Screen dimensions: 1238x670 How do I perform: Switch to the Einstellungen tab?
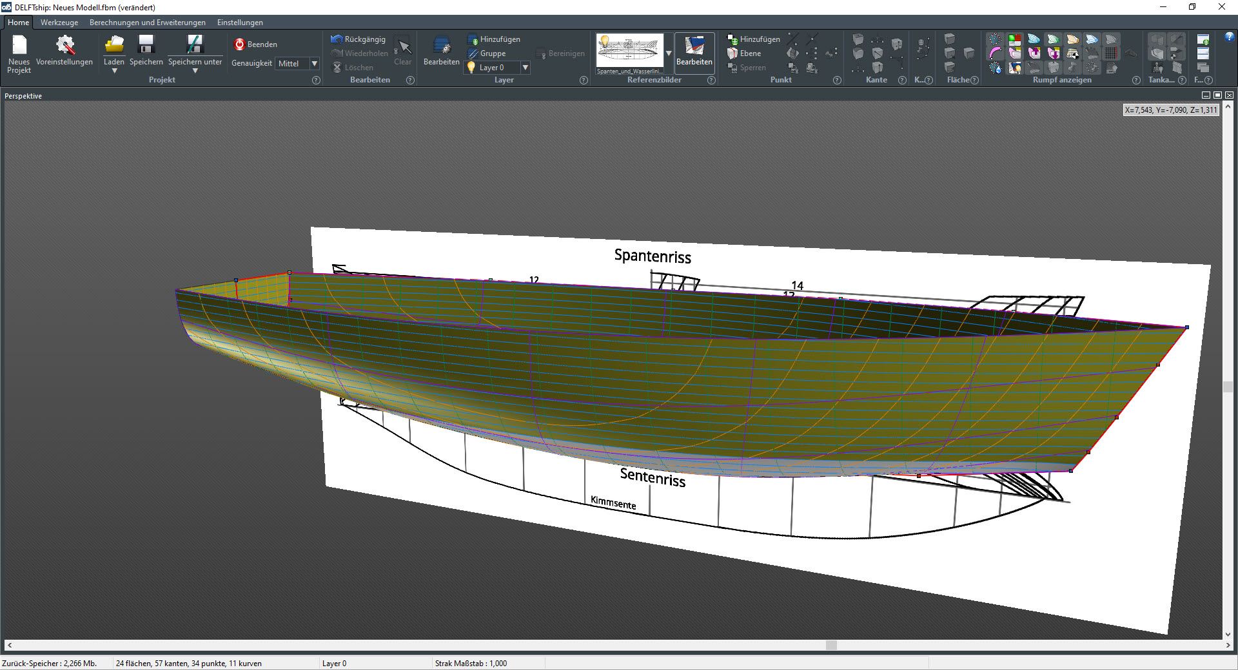coord(240,23)
